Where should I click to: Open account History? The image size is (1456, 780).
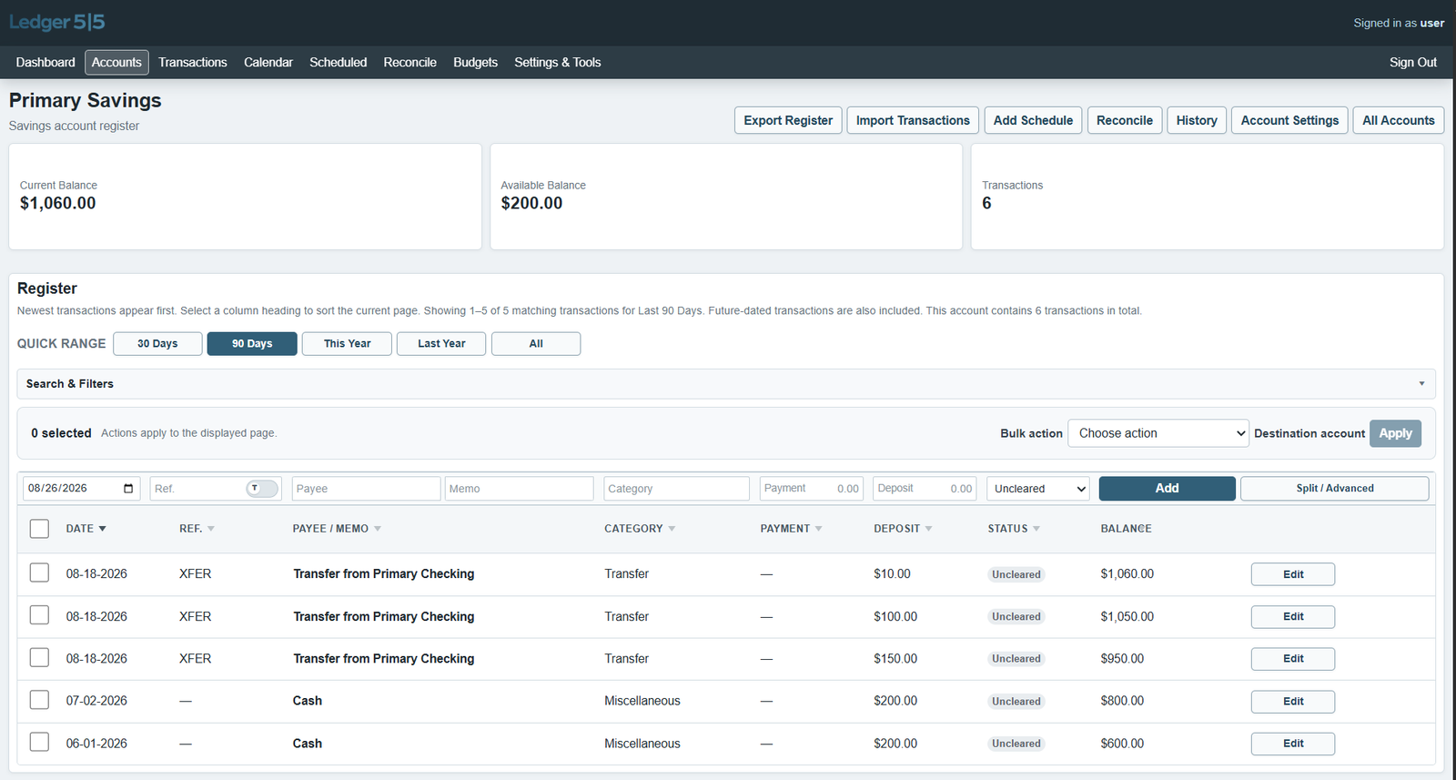1197,120
